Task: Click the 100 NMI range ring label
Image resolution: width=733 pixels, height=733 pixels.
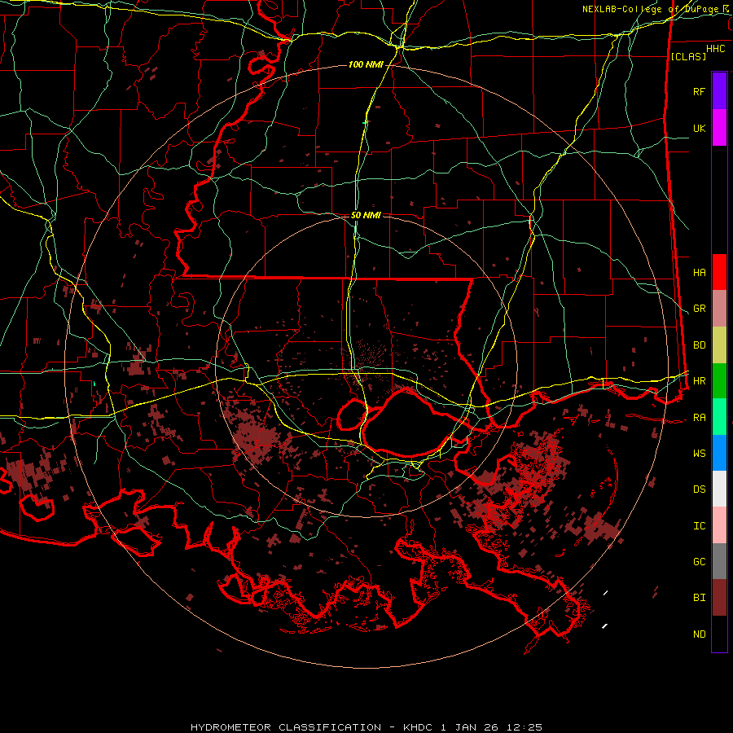Action: [x=365, y=64]
